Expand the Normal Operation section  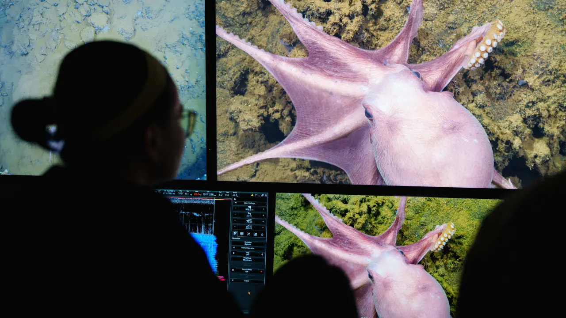pyautogui.click(x=248, y=248)
